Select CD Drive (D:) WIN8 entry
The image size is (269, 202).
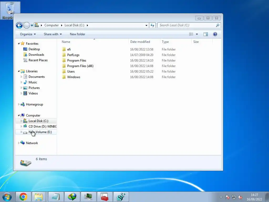click(x=42, y=127)
